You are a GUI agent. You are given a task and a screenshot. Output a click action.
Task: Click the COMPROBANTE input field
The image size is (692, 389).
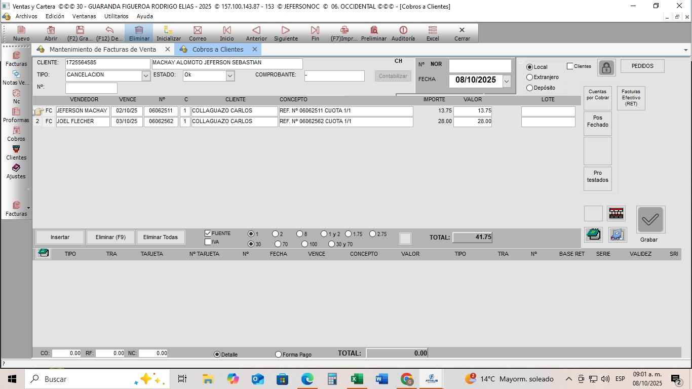pos(334,76)
